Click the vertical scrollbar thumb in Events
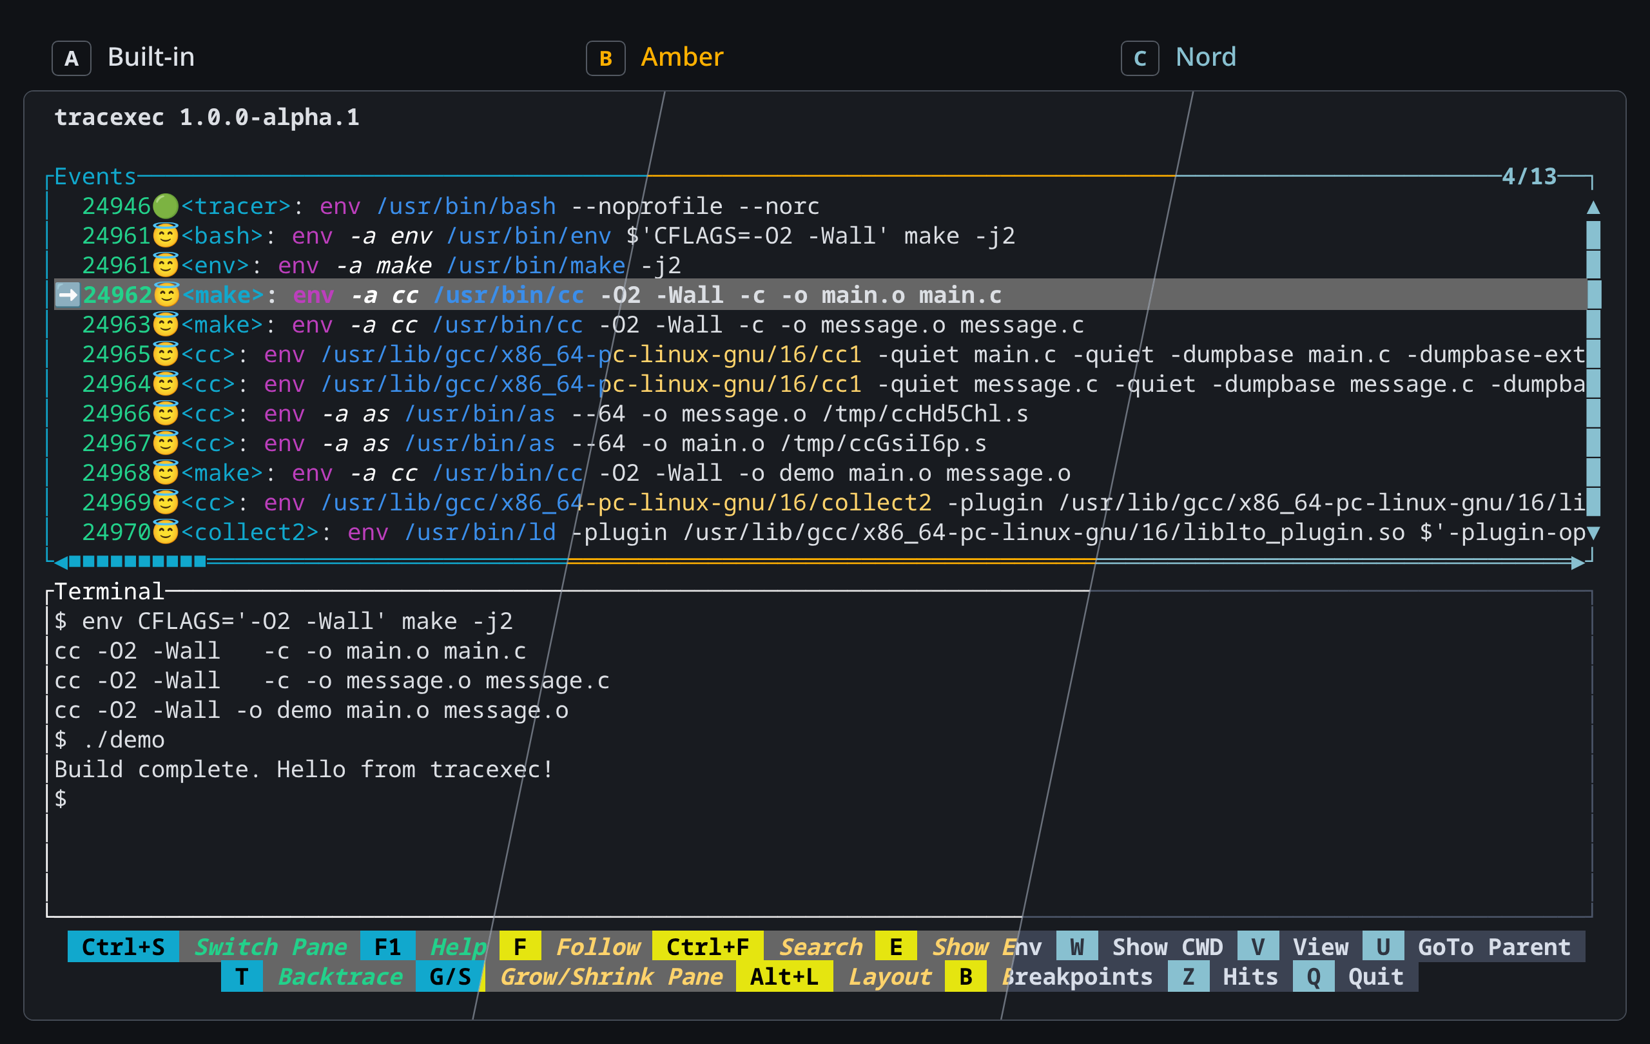1650x1044 pixels. pos(1594,369)
